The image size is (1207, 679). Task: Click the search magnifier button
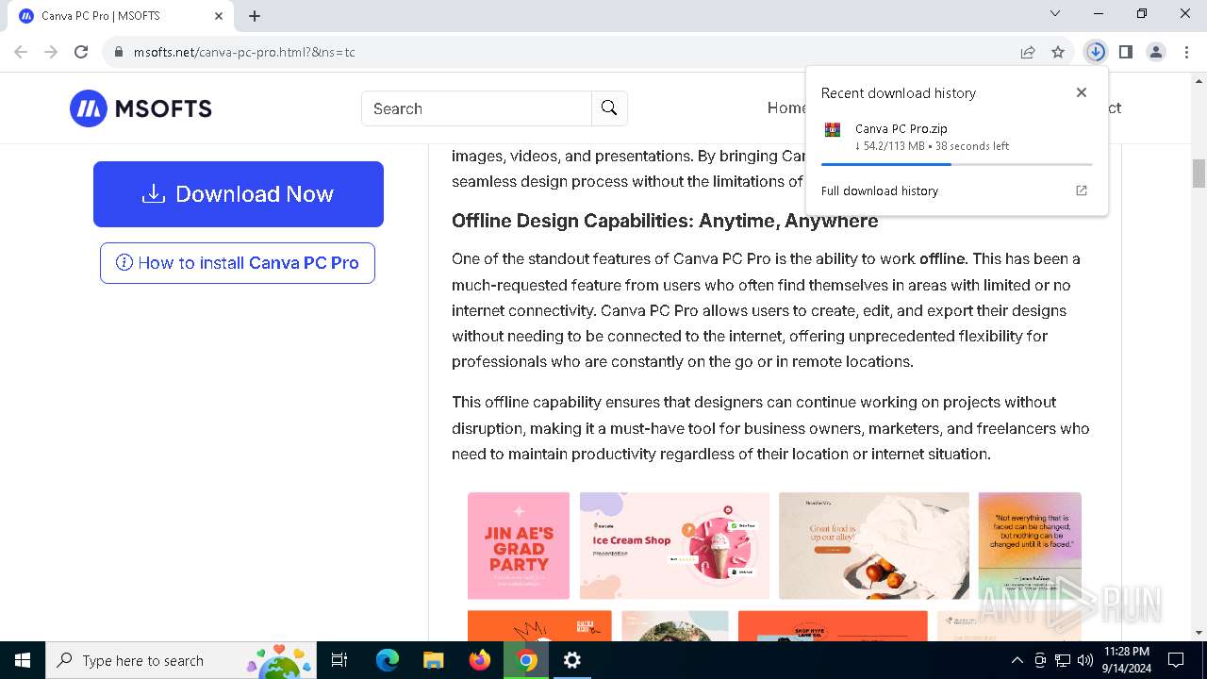609,108
